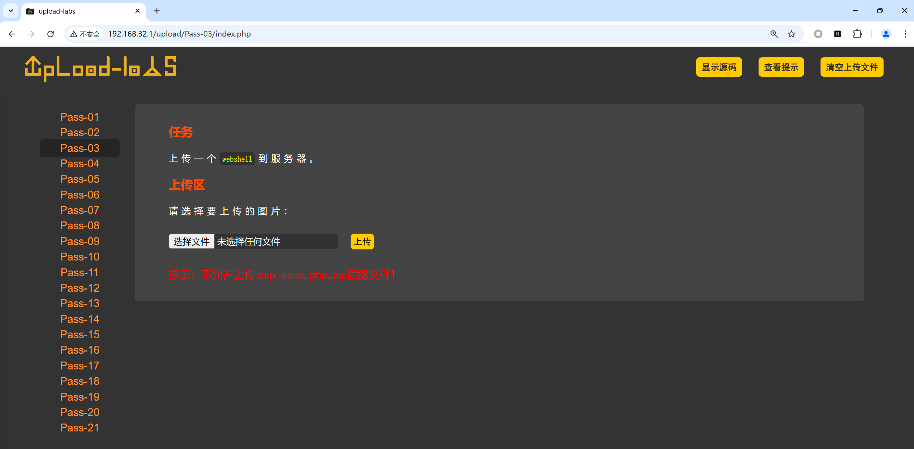Click the bookmark star icon

coord(792,34)
